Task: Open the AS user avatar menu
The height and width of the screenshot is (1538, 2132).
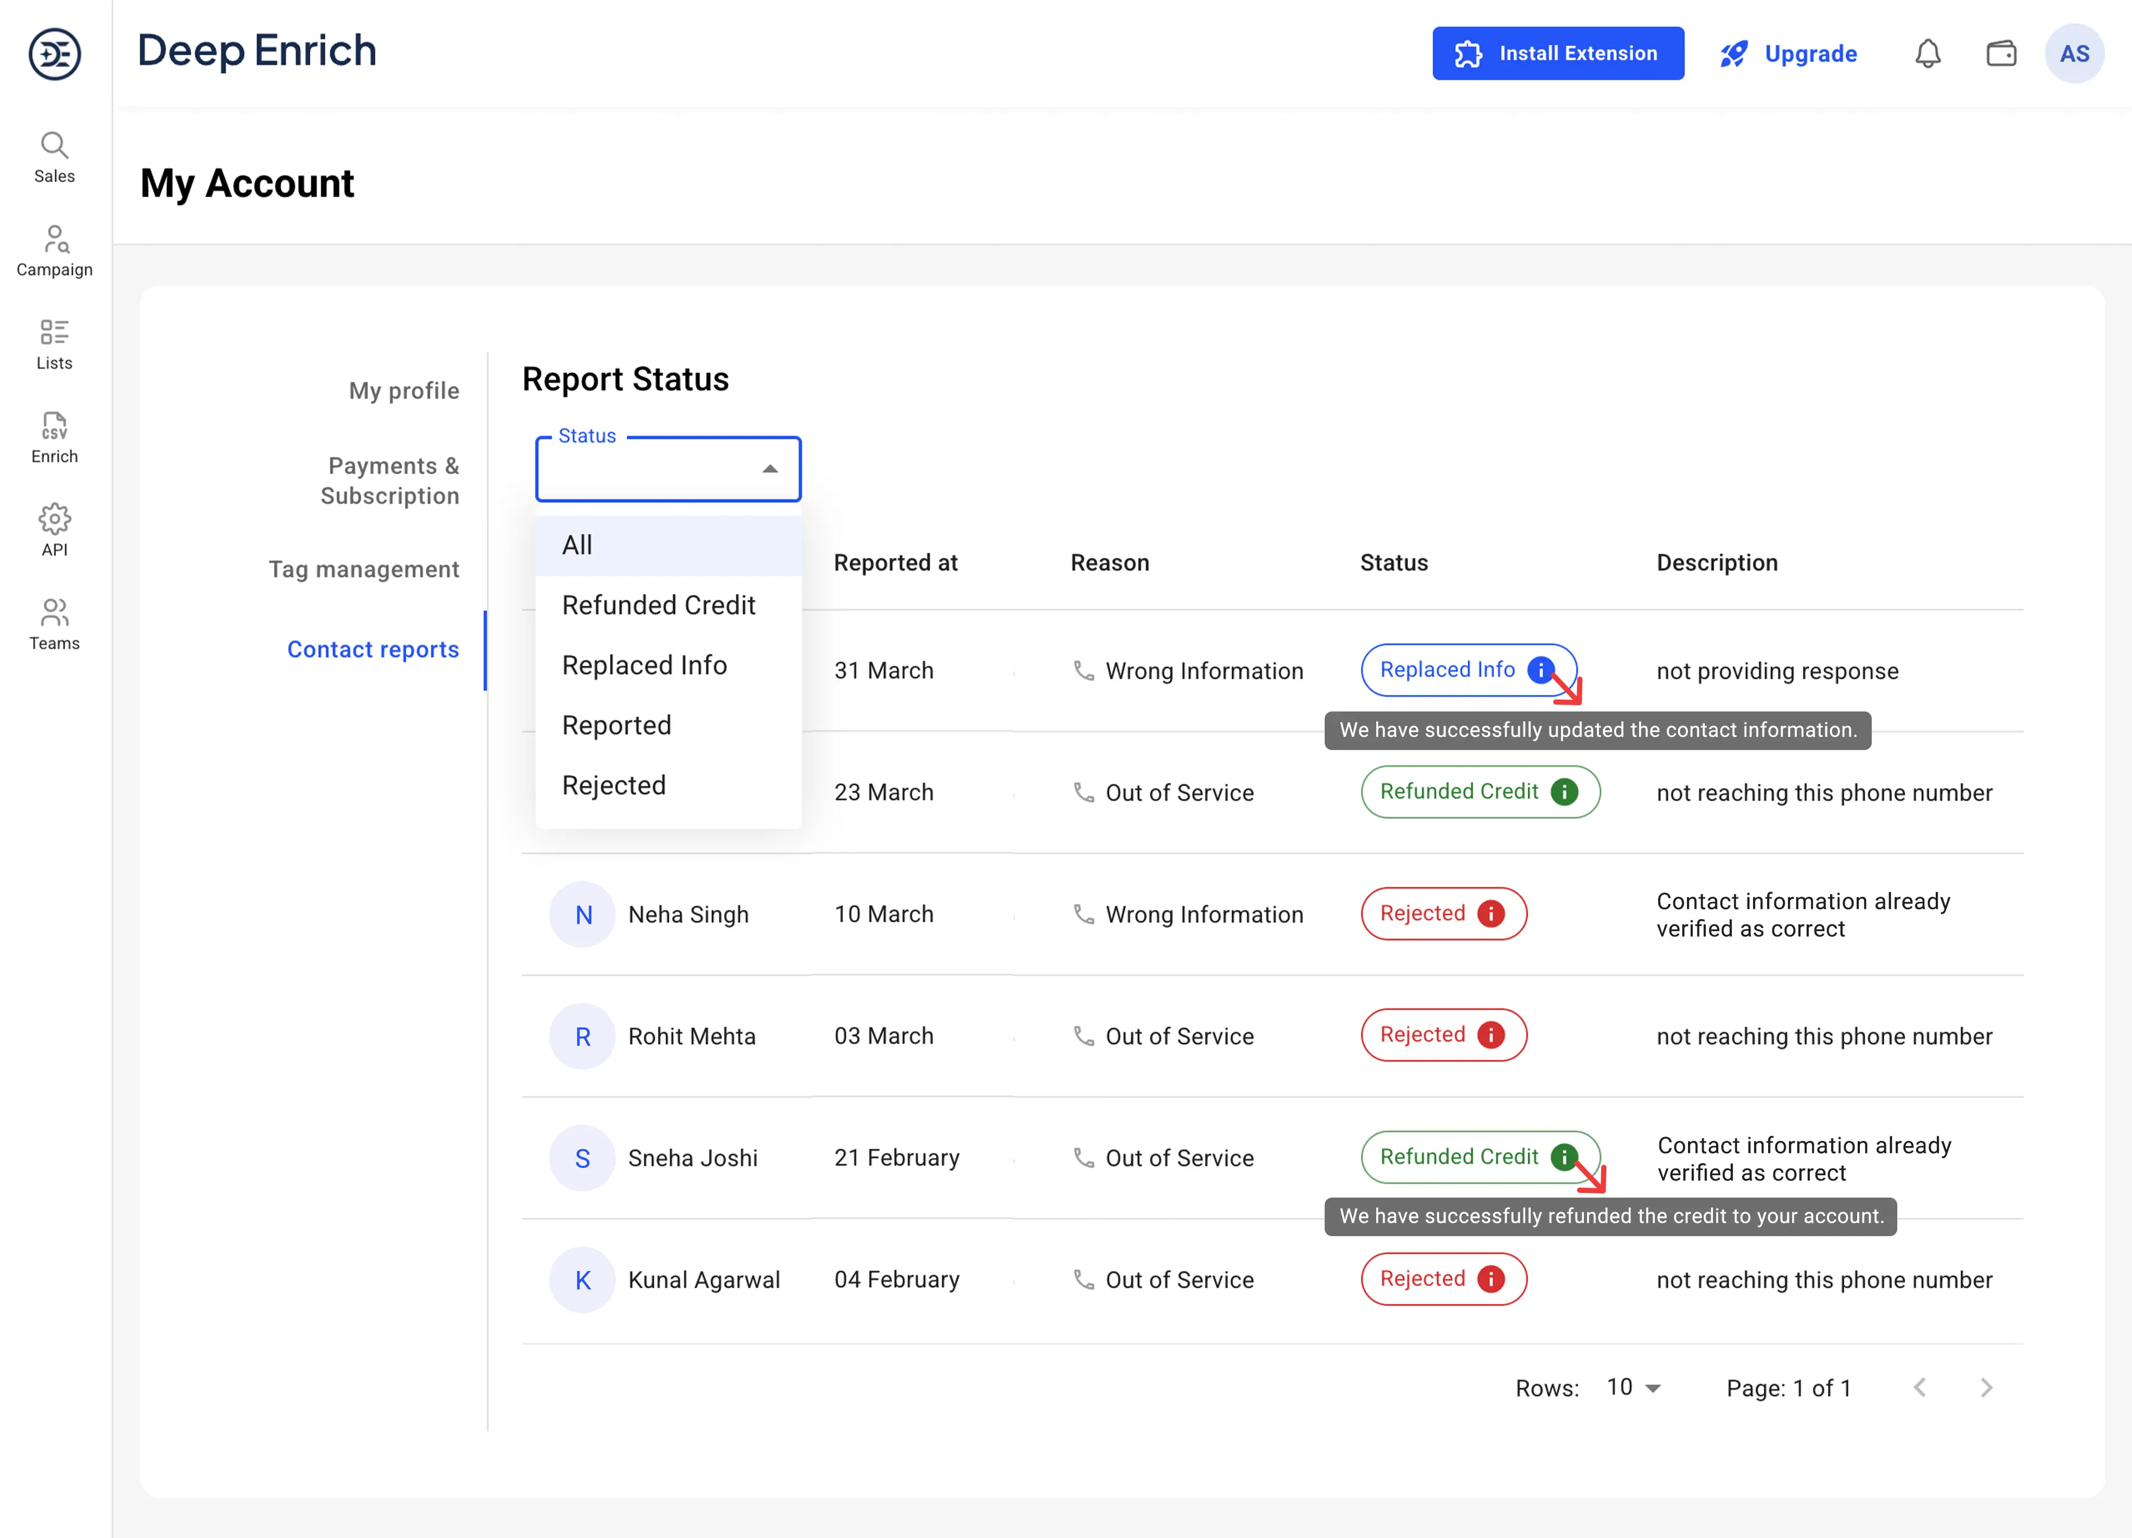Action: pyautogui.click(x=2075, y=54)
